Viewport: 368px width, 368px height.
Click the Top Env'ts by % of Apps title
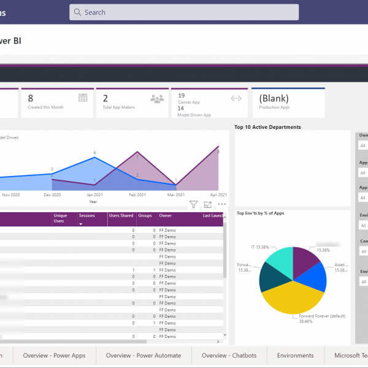pos(260,213)
